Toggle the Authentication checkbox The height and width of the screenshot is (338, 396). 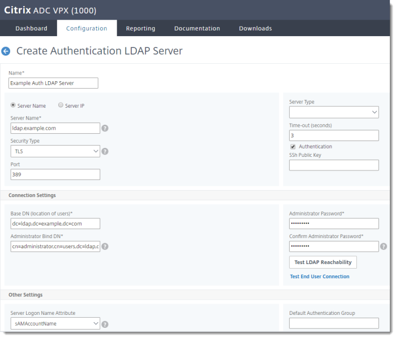tap(293, 147)
